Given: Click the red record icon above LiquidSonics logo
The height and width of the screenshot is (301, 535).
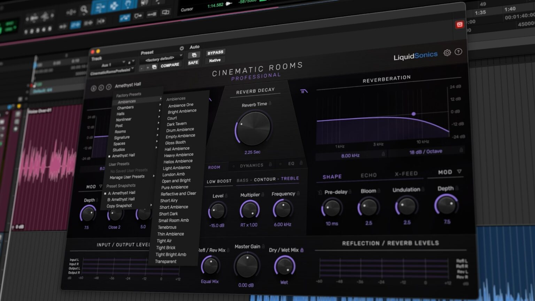Looking at the screenshot, I should click(x=460, y=24).
